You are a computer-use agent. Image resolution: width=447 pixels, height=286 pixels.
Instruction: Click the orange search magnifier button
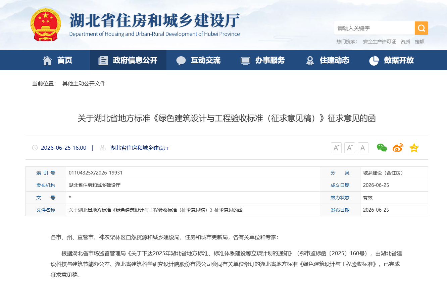coord(421,28)
